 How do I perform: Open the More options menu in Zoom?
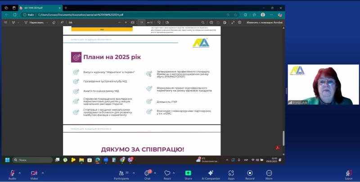[269, 173]
